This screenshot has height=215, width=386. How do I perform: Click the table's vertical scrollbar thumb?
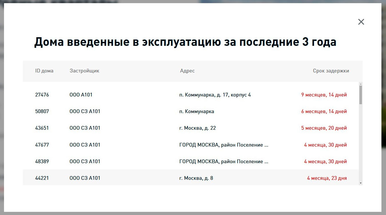point(361,95)
